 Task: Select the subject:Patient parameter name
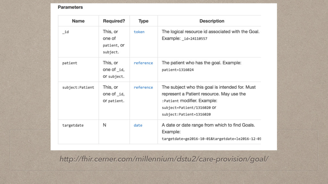point(78,88)
